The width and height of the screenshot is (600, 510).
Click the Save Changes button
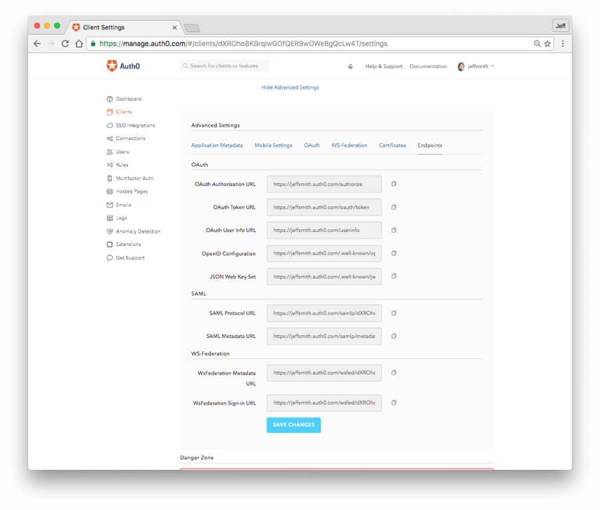tap(293, 425)
